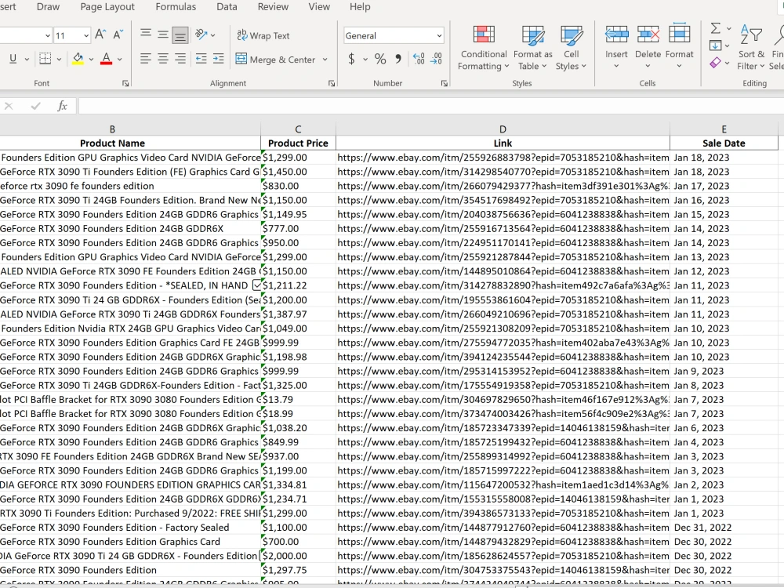Set top vertical alignment
Image resolution: width=784 pixels, height=588 pixels.
point(146,34)
